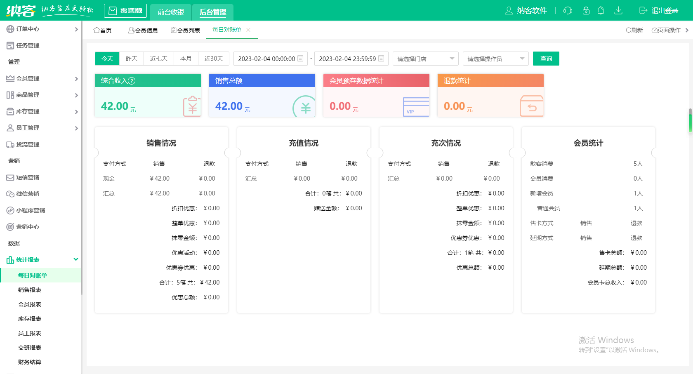Click the download icon in the top bar
The height and width of the screenshot is (374, 693).
618,11
